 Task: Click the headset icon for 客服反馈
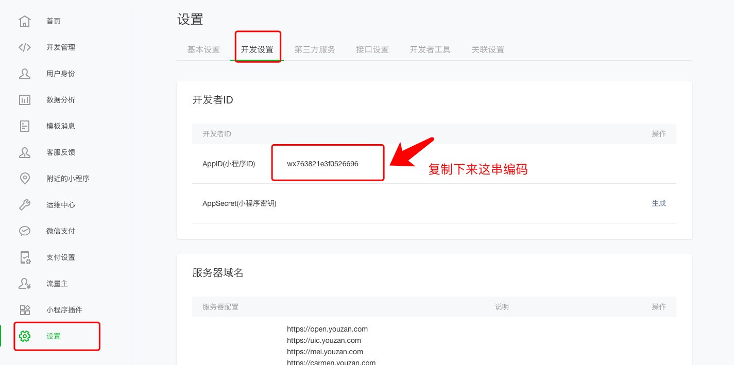coord(25,152)
